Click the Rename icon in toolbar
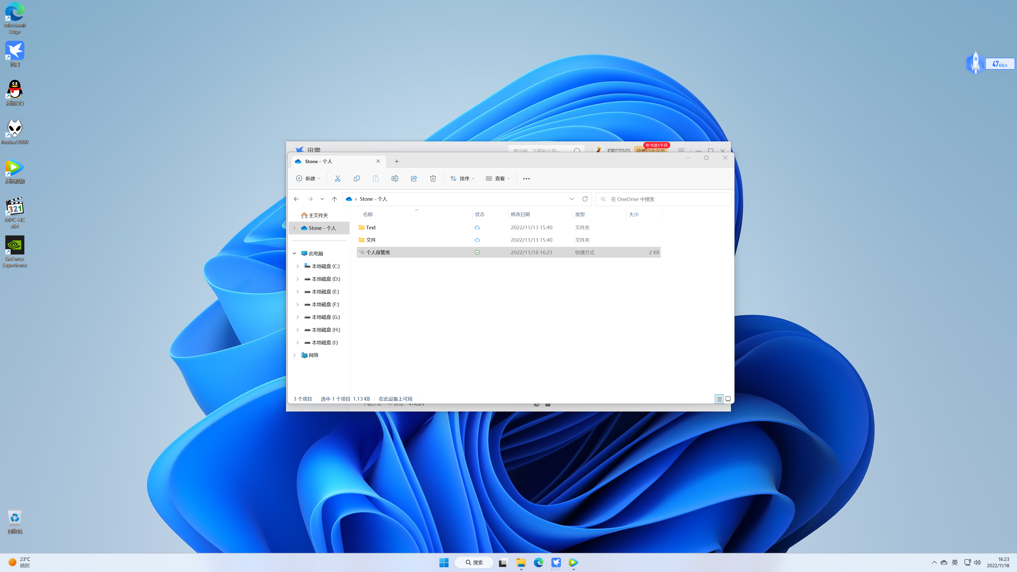Viewport: 1017px width, 572px height. (394, 178)
